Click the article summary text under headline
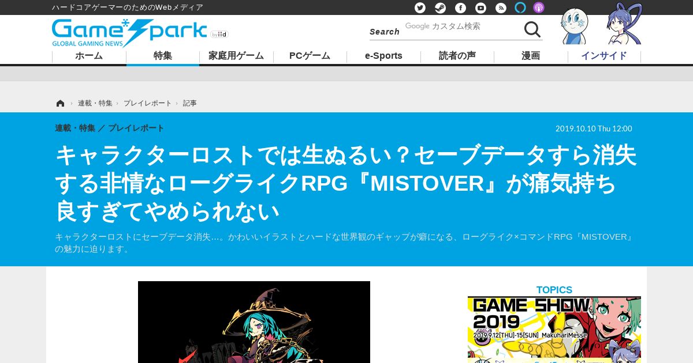 345,243
